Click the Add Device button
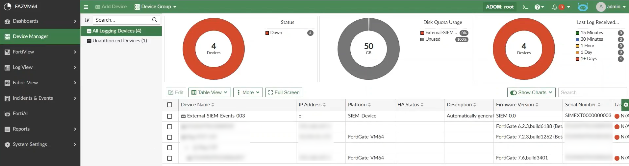 (111, 7)
